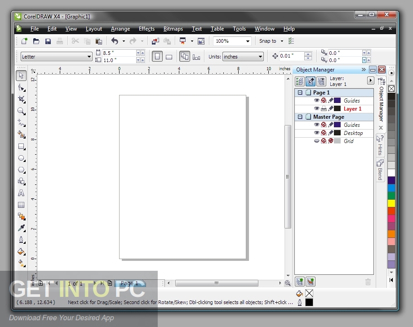Select the Shape tool
413x327 pixels.
tap(21, 88)
